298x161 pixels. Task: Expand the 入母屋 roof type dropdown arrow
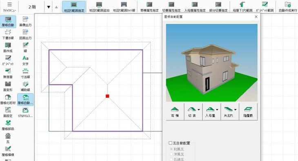coord(217,109)
